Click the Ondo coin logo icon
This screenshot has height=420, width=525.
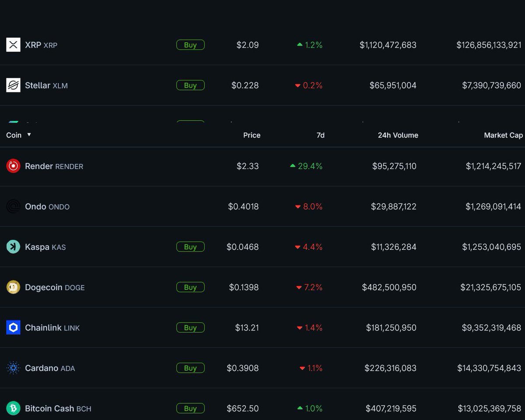(x=13, y=206)
